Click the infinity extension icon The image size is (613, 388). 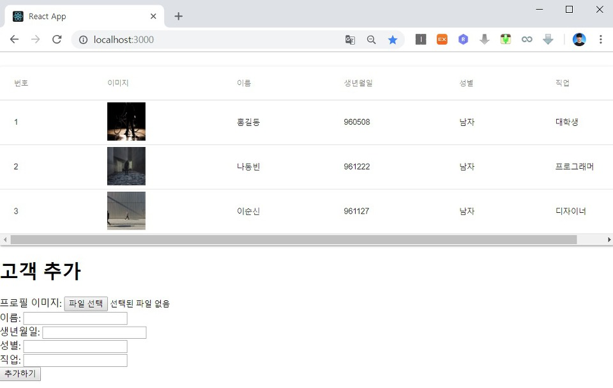[527, 40]
